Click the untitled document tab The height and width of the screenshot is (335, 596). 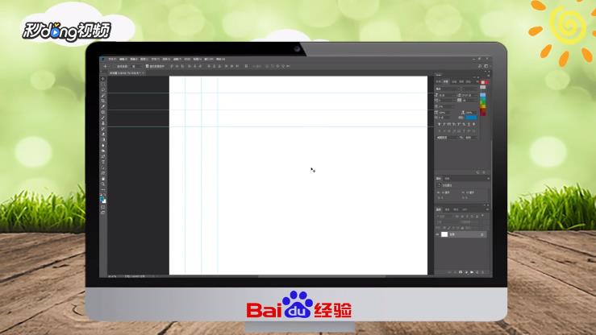point(126,72)
